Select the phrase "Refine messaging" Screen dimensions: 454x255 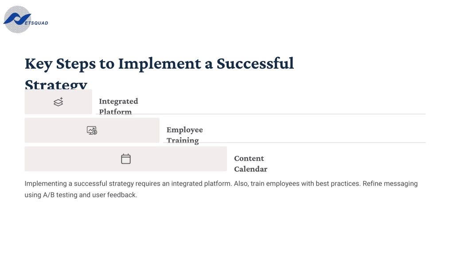pyautogui.click(x=390, y=184)
